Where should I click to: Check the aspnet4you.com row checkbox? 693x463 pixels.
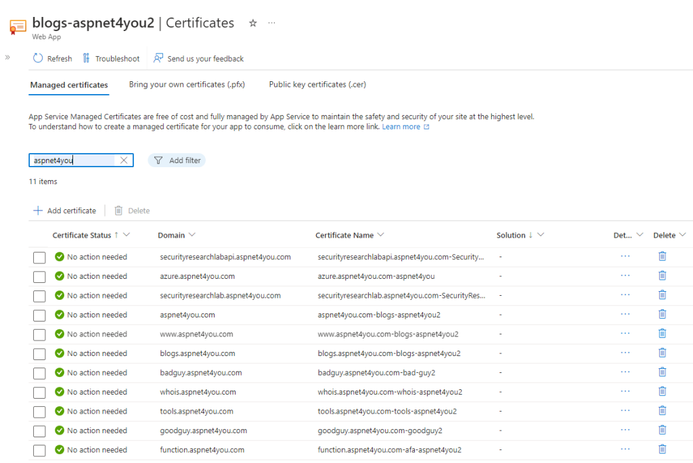[39, 315]
